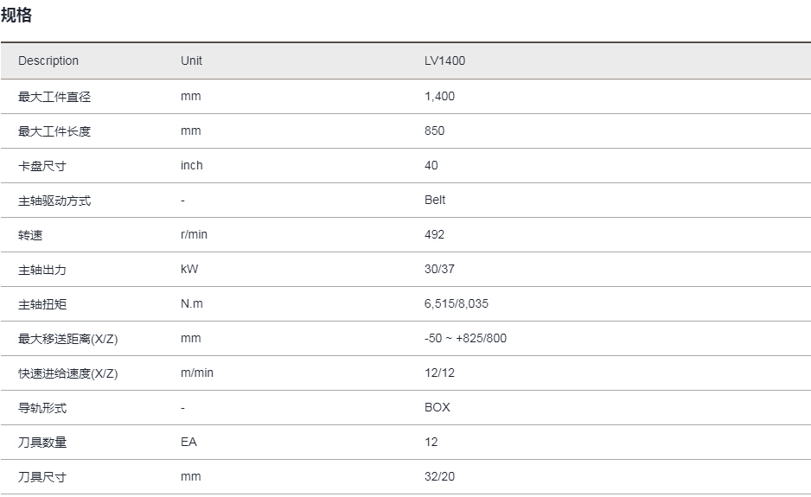Click the 规格 heading
Viewport: 811px width, 497px height.
[16, 15]
